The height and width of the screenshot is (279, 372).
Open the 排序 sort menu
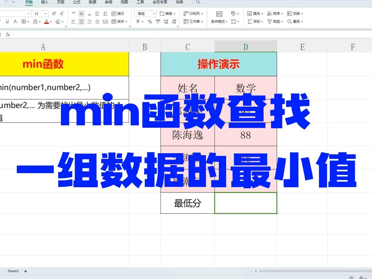(275, 13)
